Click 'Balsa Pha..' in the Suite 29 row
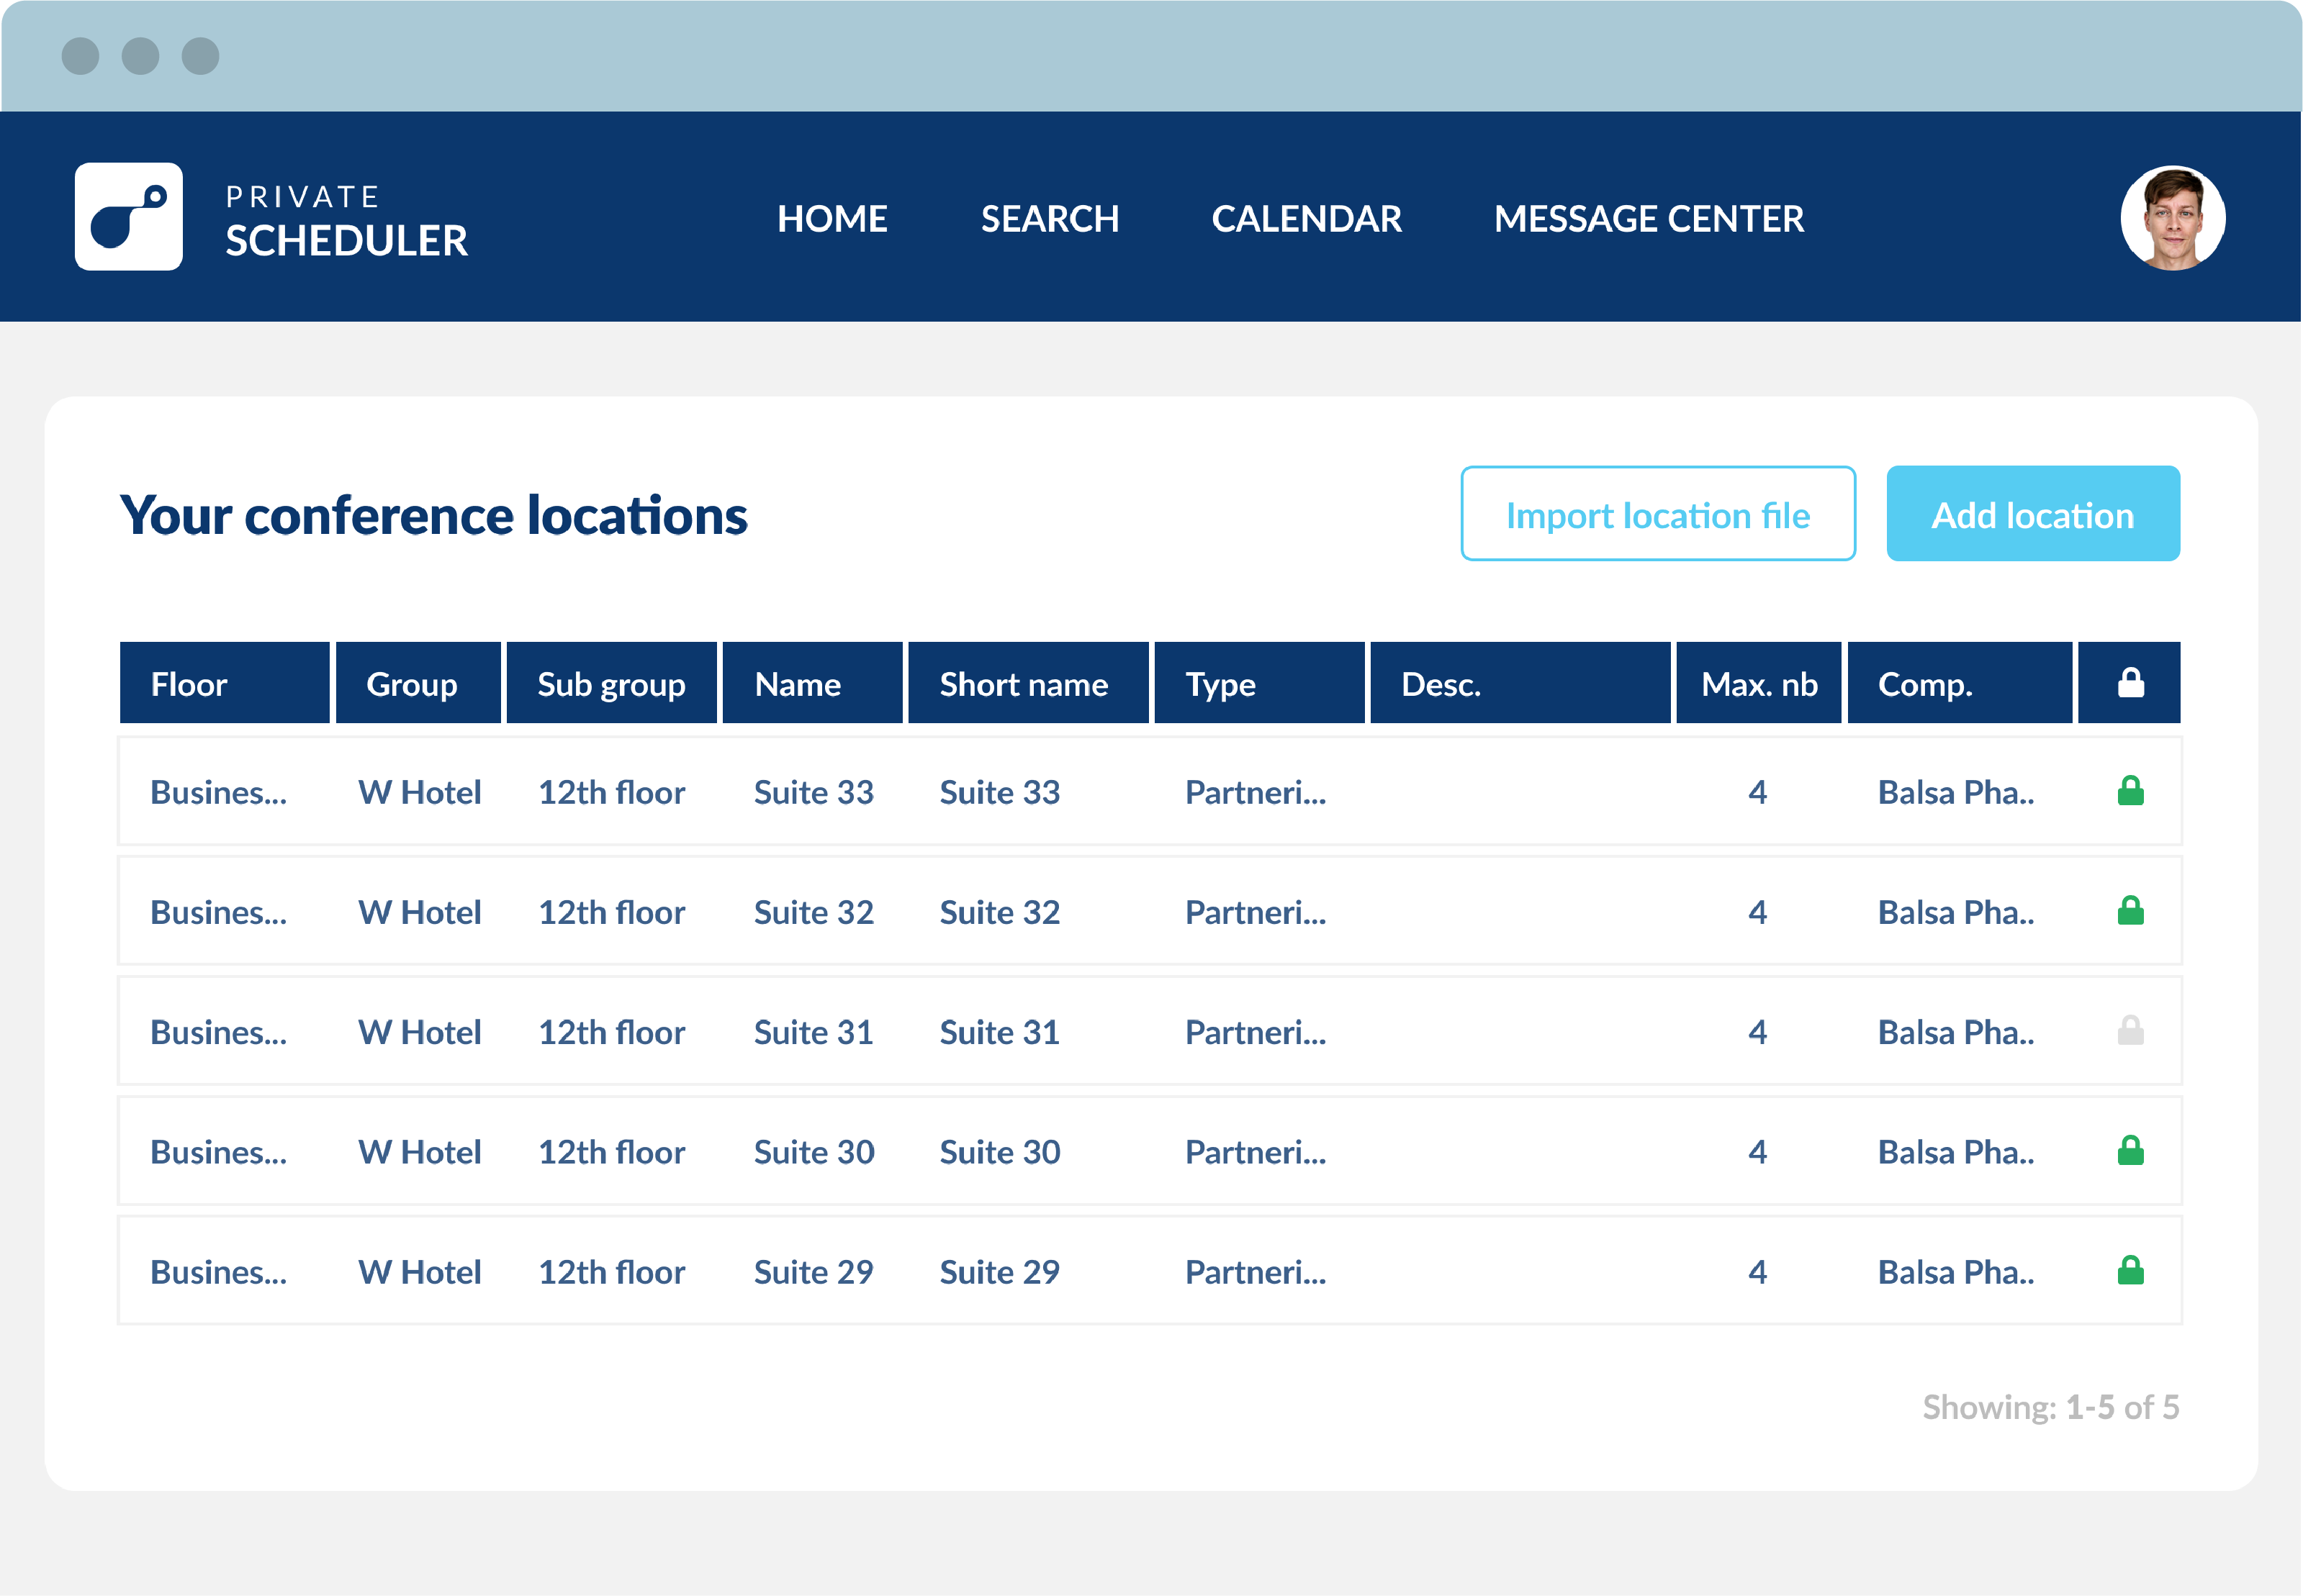This screenshot has height=1596, width=2303. pyautogui.click(x=1956, y=1272)
